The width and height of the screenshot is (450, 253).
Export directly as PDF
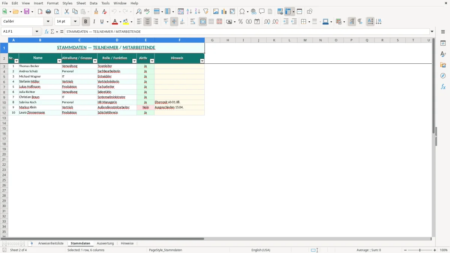click(x=40, y=12)
